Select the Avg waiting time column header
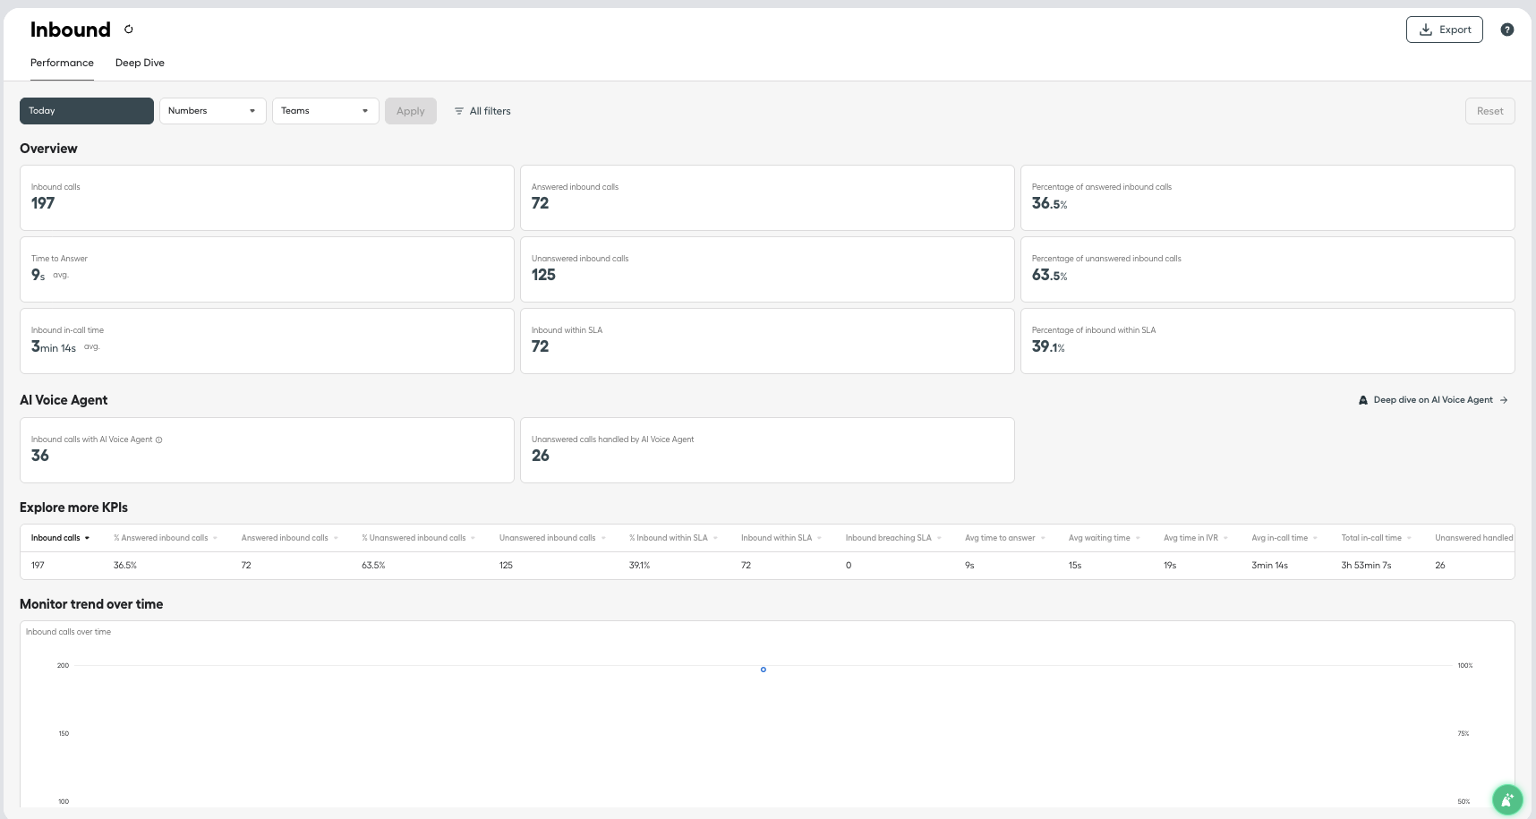Screen dimensions: 1536x819 [x=1104, y=538]
